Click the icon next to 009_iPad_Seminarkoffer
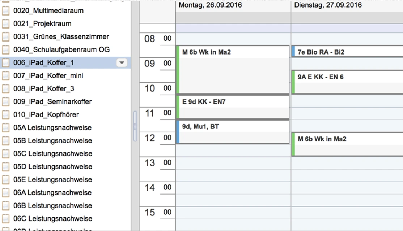 coord(5,102)
